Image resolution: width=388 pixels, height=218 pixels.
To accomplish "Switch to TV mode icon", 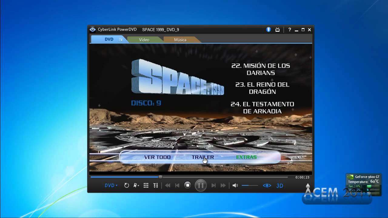I will coord(277,29).
